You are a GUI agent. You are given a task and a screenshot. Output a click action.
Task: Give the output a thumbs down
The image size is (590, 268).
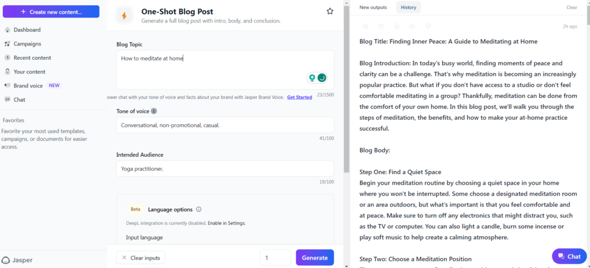(428, 26)
